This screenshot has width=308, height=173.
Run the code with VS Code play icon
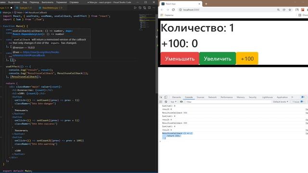[x=135, y=8]
